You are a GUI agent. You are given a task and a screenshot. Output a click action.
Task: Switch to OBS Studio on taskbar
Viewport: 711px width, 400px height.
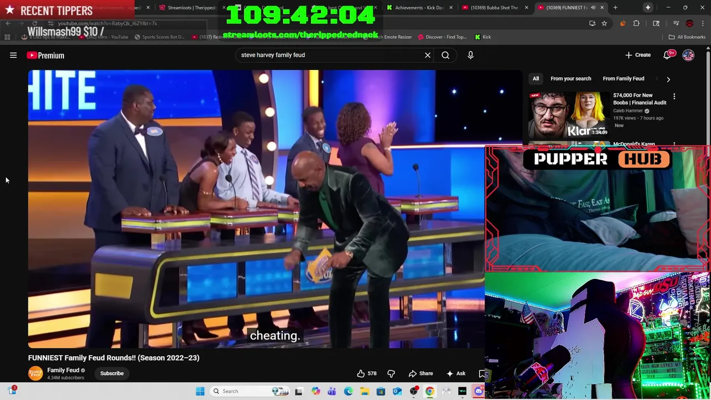(x=413, y=391)
